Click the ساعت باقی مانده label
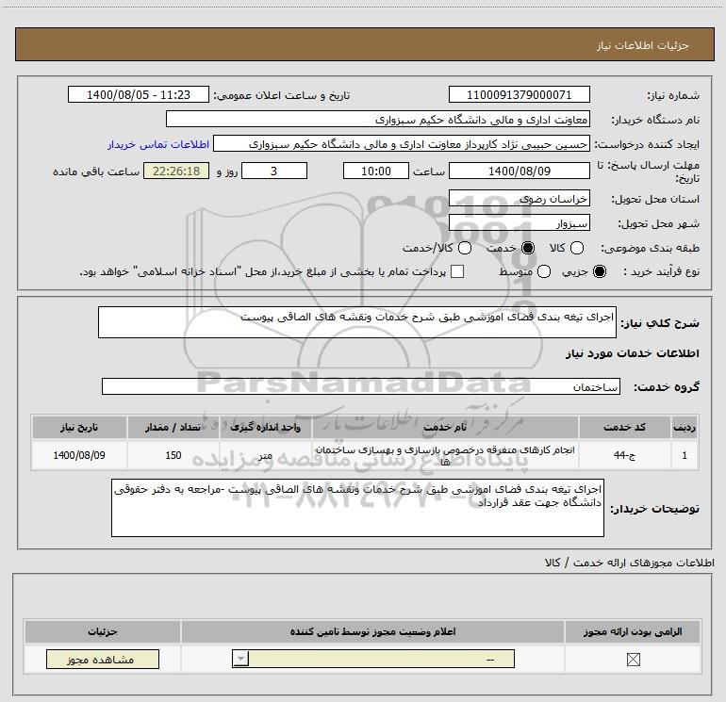The height and width of the screenshot is (702, 726). (96, 171)
